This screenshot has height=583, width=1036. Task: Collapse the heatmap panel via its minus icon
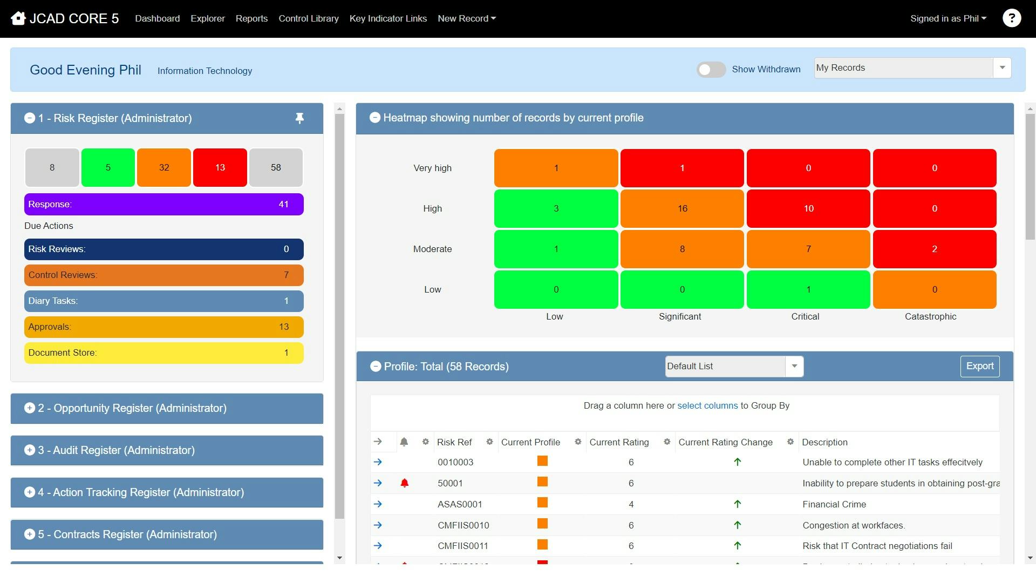375,117
